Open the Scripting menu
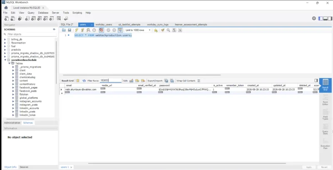This screenshot has width=333, height=170. pos(77,13)
